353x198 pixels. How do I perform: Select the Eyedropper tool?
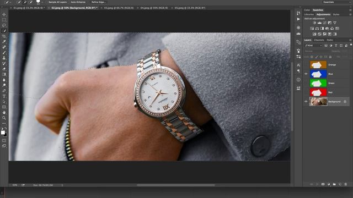pyautogui.click(x=4, y=42)
